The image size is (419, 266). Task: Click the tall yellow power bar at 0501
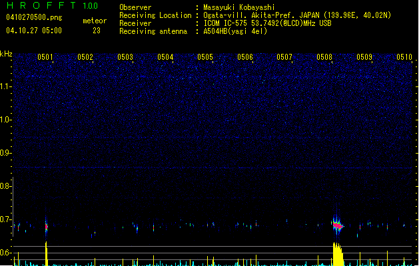46,254
